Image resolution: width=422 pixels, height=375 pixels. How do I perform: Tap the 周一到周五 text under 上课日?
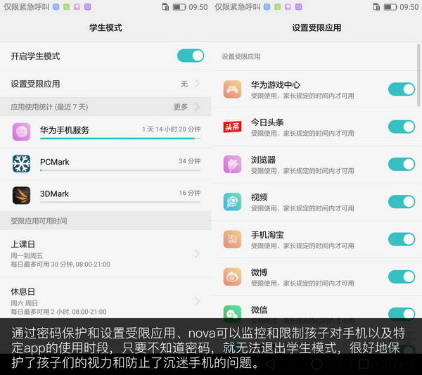27,255
